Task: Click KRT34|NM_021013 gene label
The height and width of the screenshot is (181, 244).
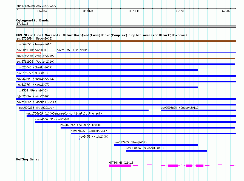Action: tap(121, 163)
